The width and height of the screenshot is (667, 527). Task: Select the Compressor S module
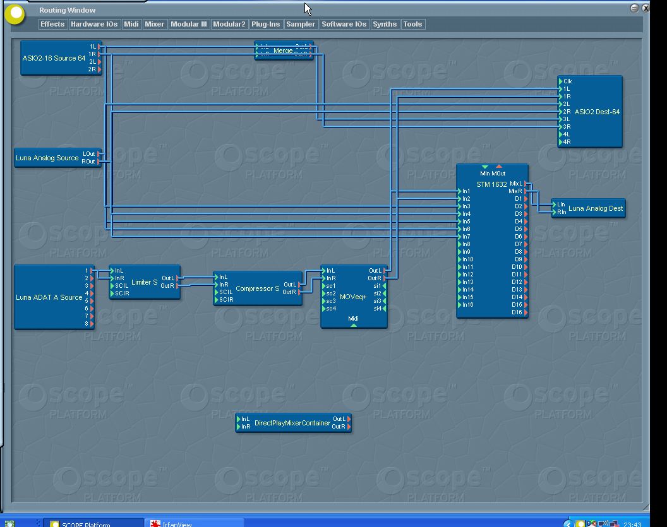coord(257,288)
